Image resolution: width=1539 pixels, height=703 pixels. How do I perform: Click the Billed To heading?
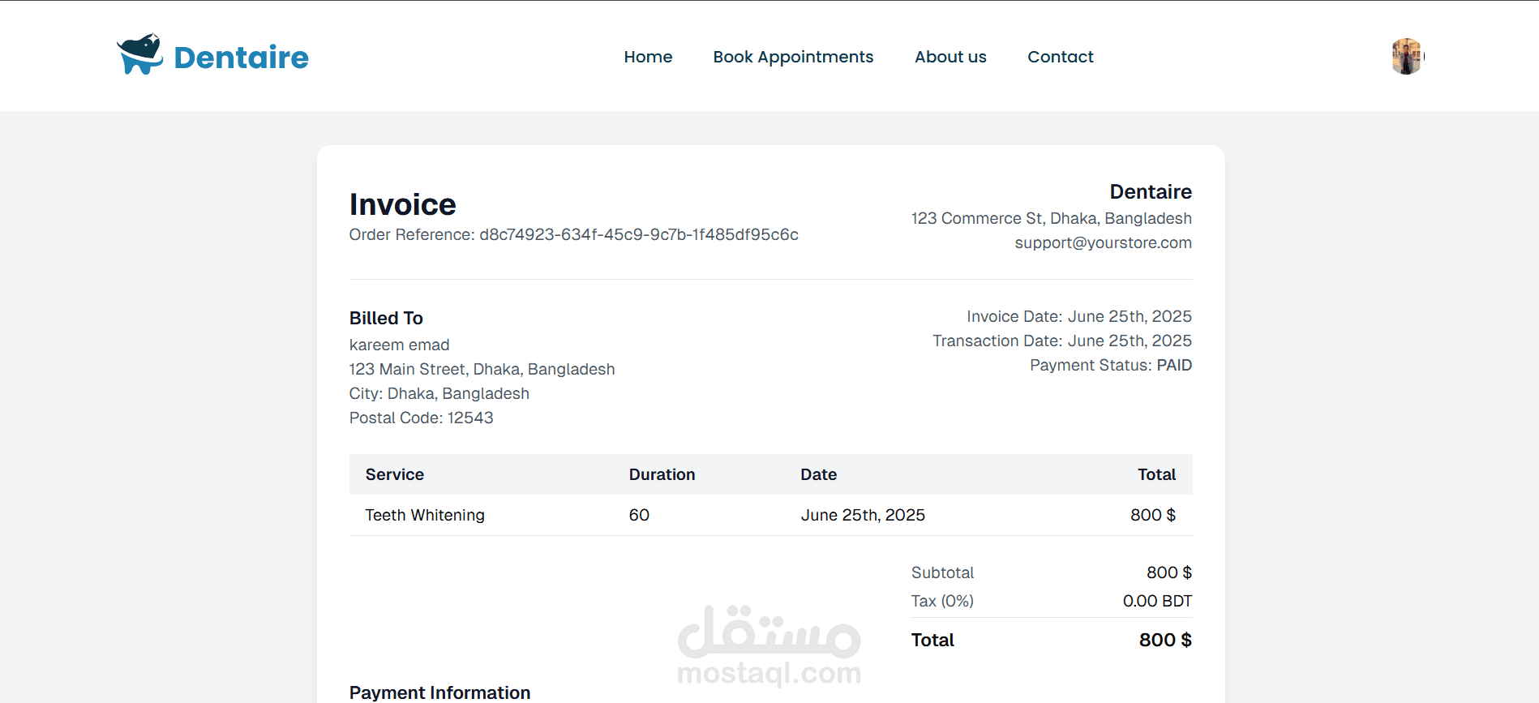tap(386, 318)
